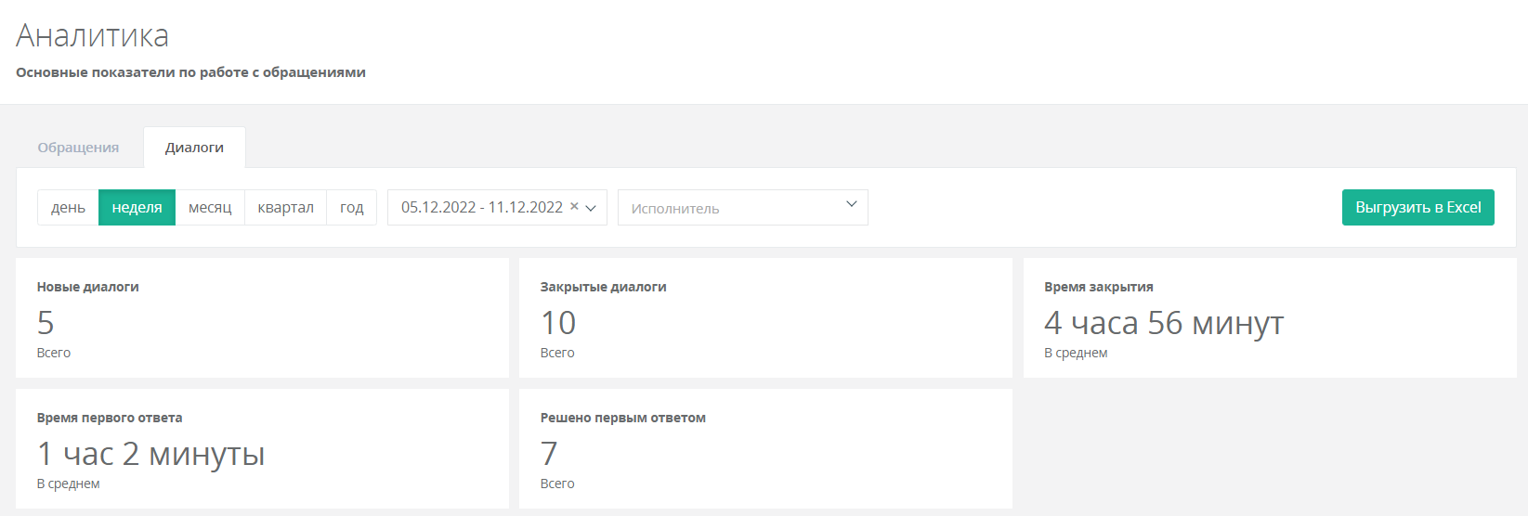Select the год period option
This screenshot has width=1528, height=516.
(352, 208)
